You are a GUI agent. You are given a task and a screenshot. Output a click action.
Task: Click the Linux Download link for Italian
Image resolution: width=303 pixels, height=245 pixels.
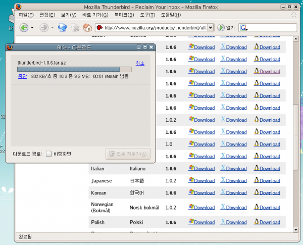[x=267, y=168]
